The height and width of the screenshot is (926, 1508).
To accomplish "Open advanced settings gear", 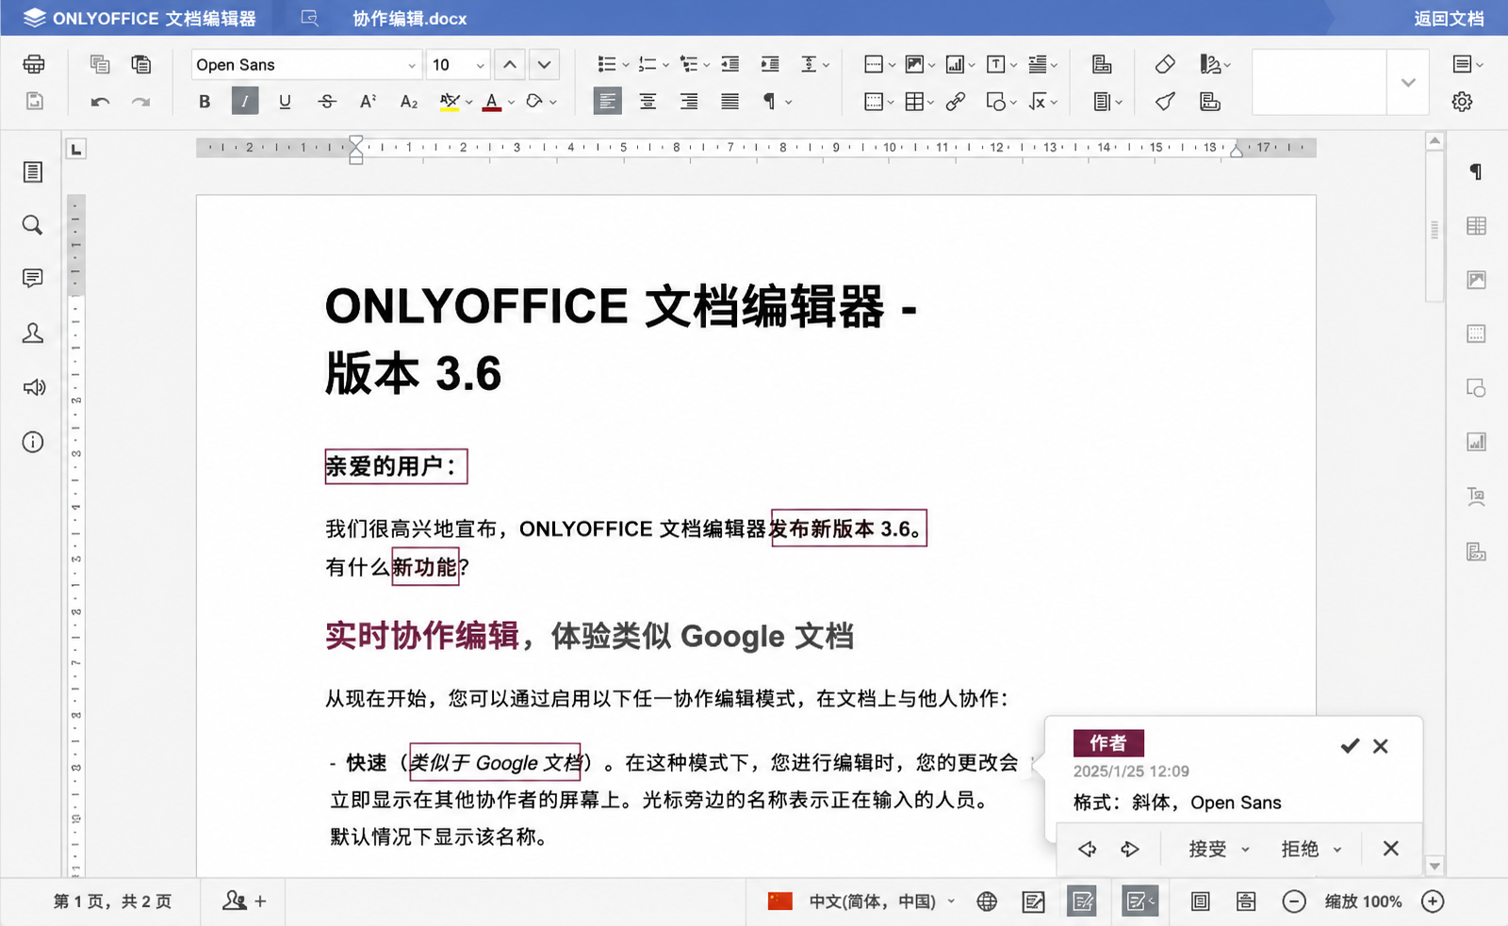I will tap(1462, 102).
